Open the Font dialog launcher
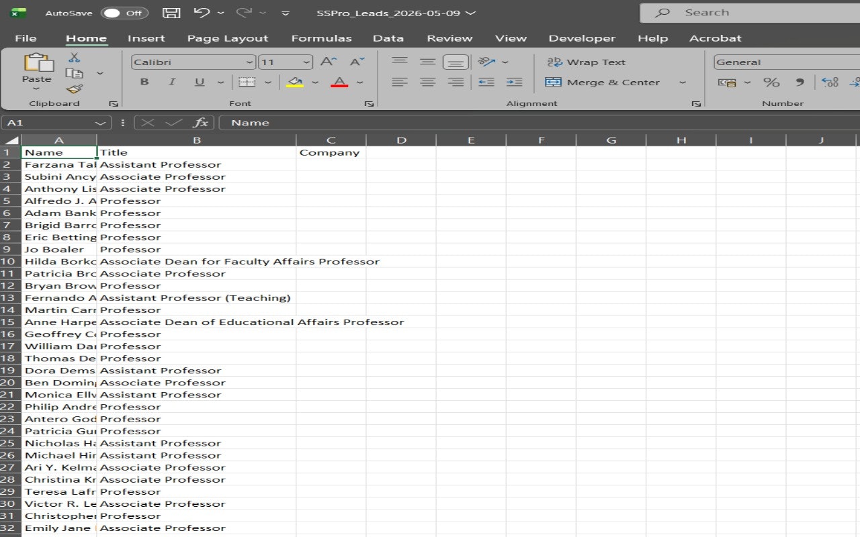 pyautogui.click(x=369, y=104)
